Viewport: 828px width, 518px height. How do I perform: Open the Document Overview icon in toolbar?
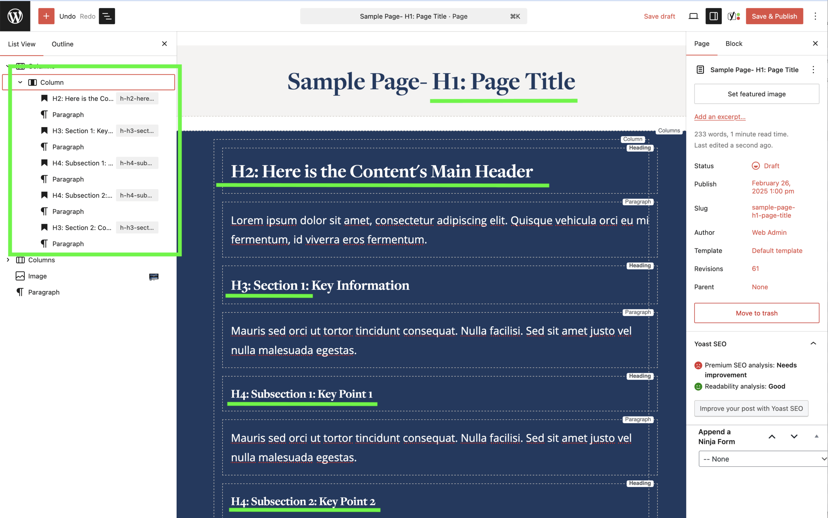coord(107,16)
